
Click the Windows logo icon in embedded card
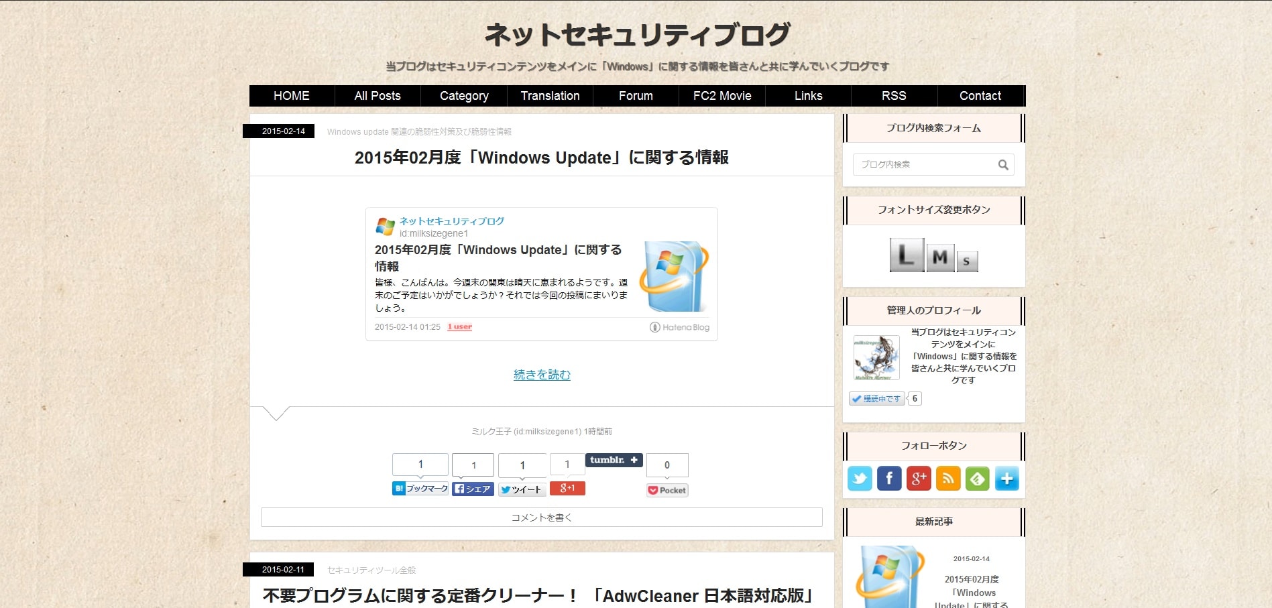[385, 227]
